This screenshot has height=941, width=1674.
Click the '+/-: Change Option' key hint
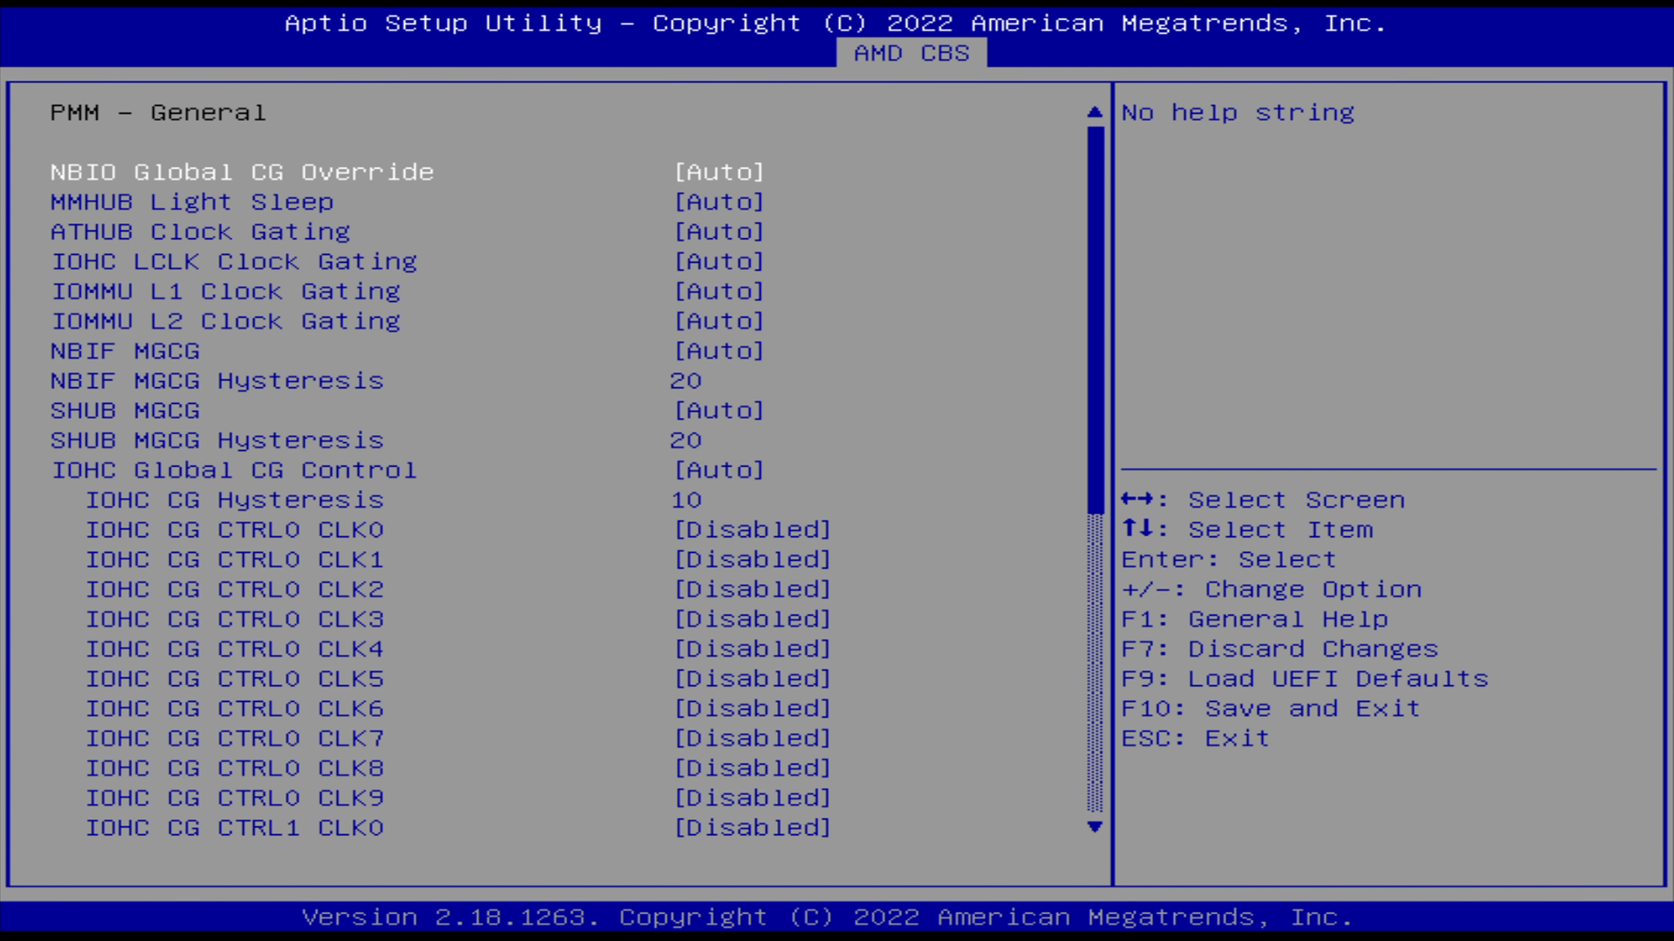[1272, 590]
